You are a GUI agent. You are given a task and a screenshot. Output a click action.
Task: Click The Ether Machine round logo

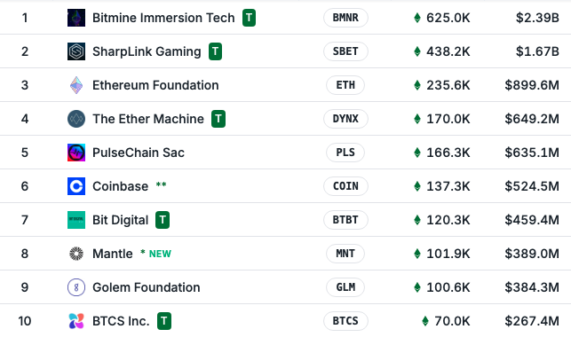point(76,119)
